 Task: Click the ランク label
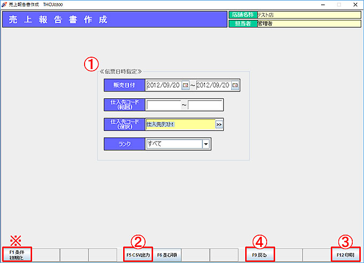point(124,144)
